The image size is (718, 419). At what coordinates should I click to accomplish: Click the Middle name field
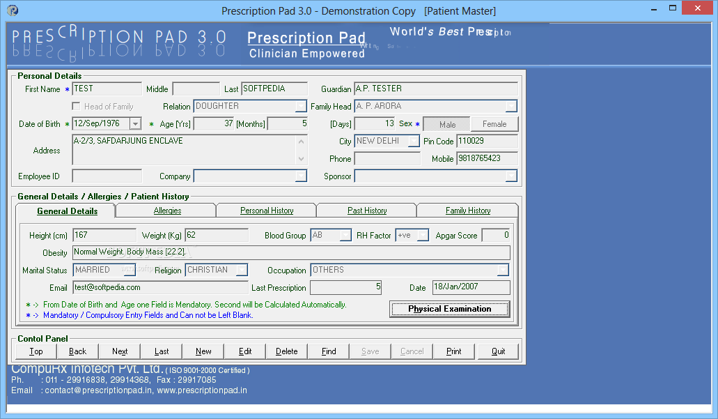pos(196,89)
